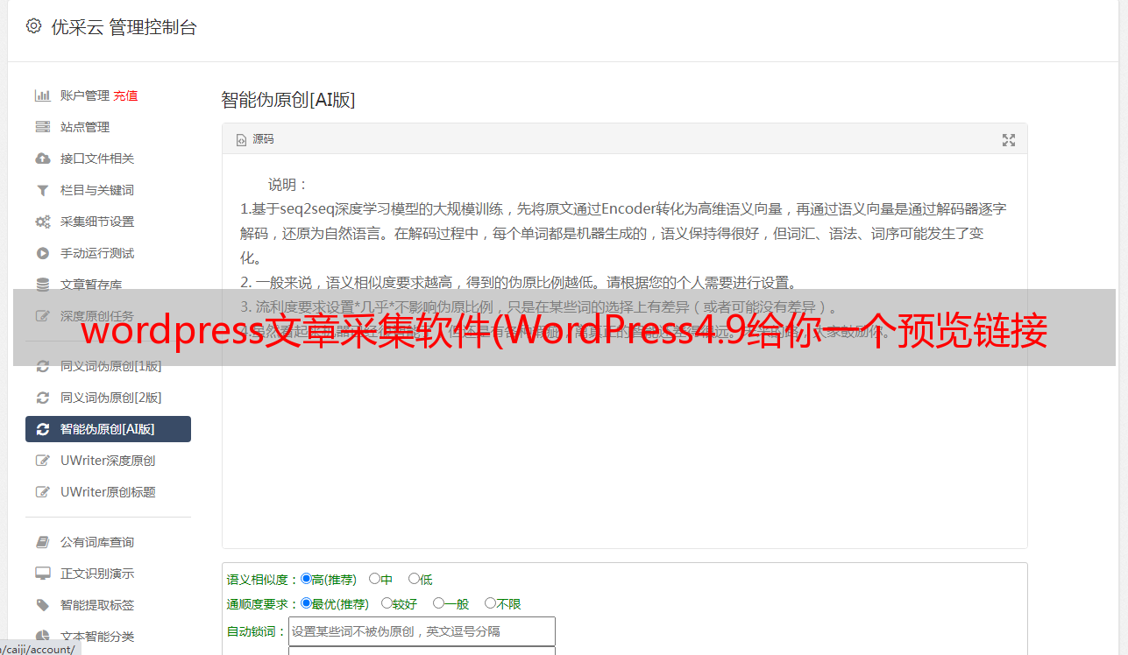Click the cloud upload icon for 接口文件相关
The image size is (1128, 655).
(x=42, y=158)
